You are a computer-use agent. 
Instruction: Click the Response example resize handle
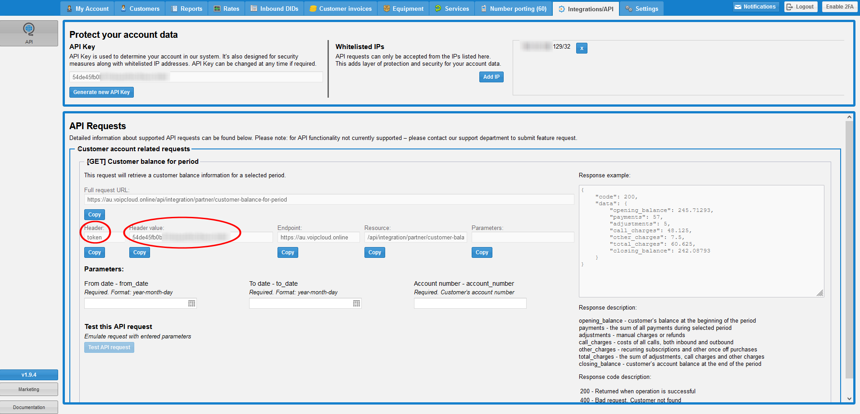click(820, 293)
